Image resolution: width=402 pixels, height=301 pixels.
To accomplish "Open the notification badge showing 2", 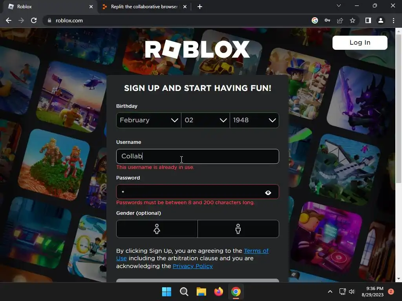I will (x=391, y=292).
